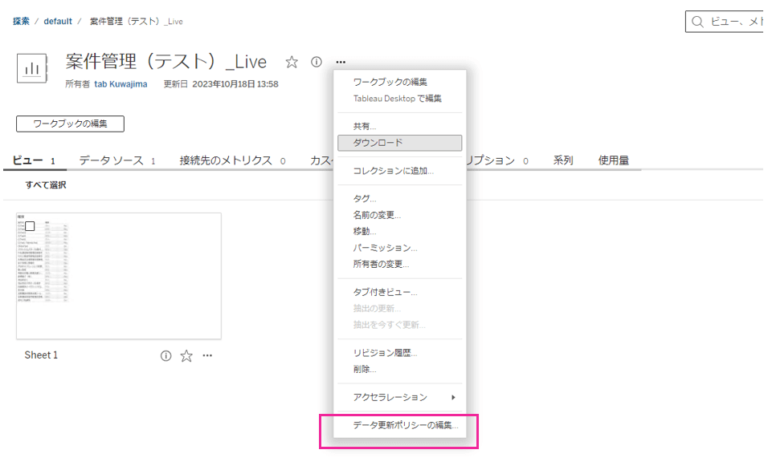
Task: Switch to the ビュー tab
Action: pyautogui.click(x=34, y=160)
